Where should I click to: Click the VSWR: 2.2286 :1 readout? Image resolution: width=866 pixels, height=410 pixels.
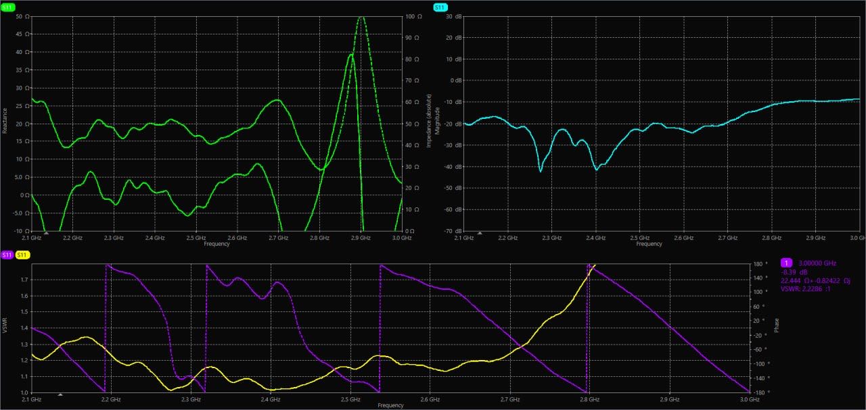(806, 289)
